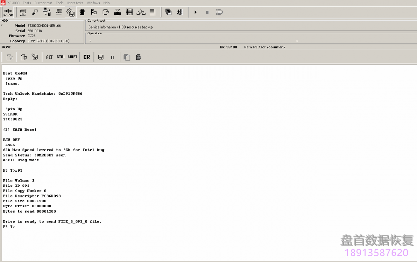The width and height of the screenshot is (417, 262).
Task: Click the SATA0 port selector icon
Action: [8, 12]
